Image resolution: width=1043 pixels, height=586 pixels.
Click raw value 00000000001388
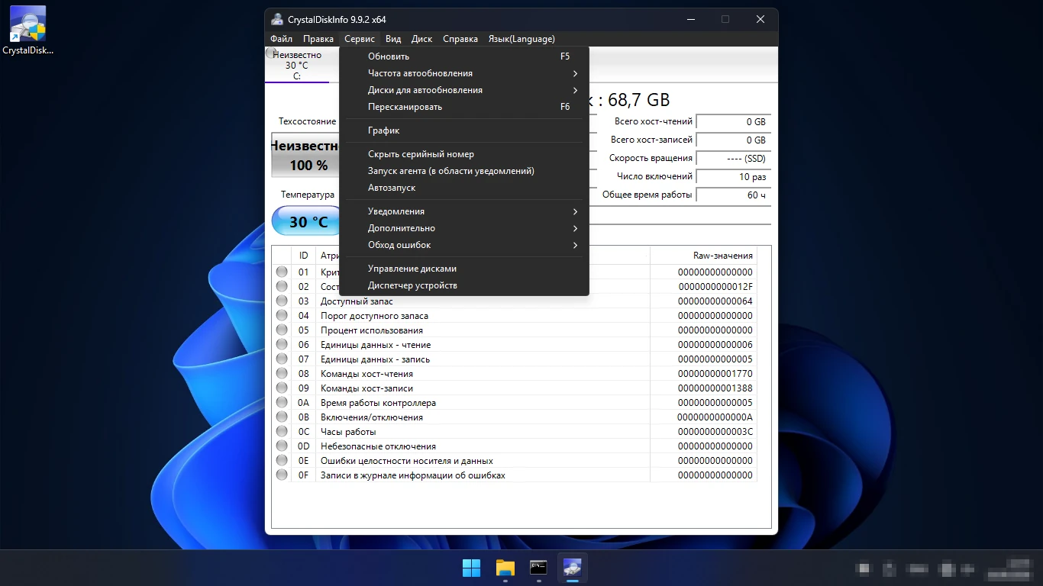(x=715, y=388)
